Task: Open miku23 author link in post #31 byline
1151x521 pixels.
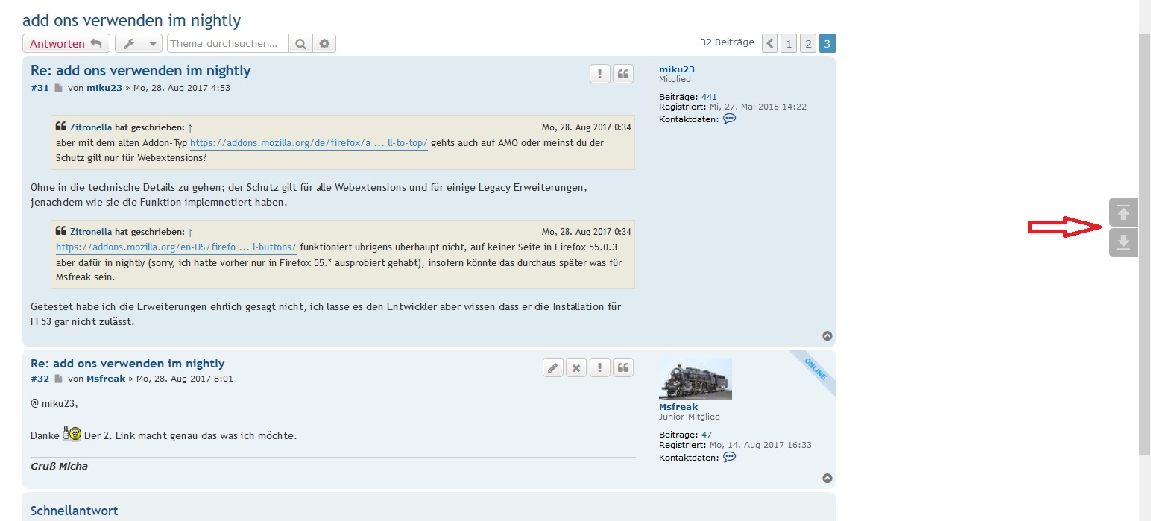Action: tap(103, 88)
